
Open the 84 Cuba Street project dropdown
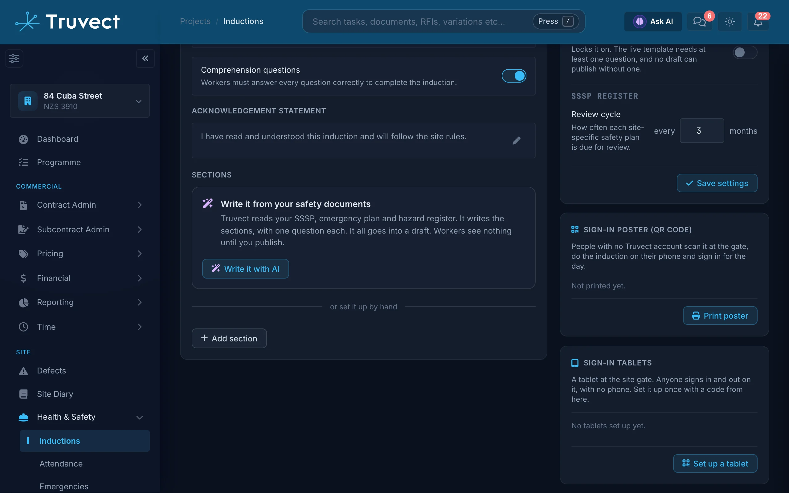pos(80,101)
